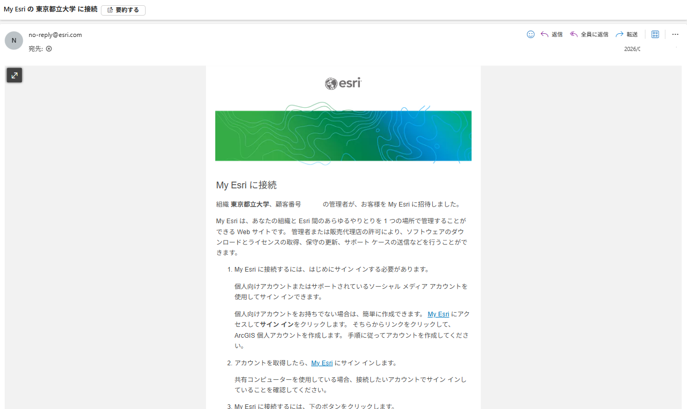The width and height of the screenshot is (687, 409).
Task: Open the more actions ellipsis menu
Action: click(675, 34)
